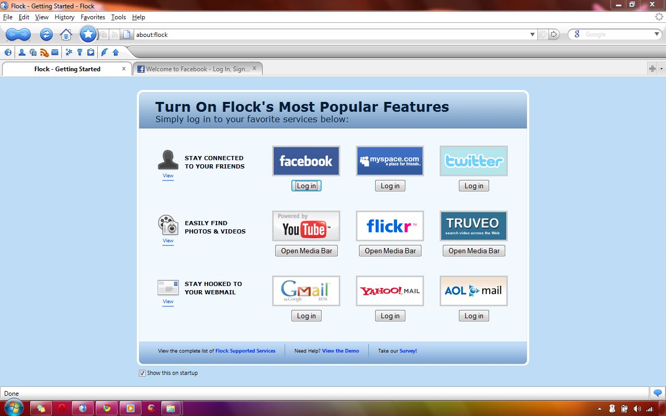The image size is (666, 416).
Task: Click Log in under Gmail
Action: 306,316
